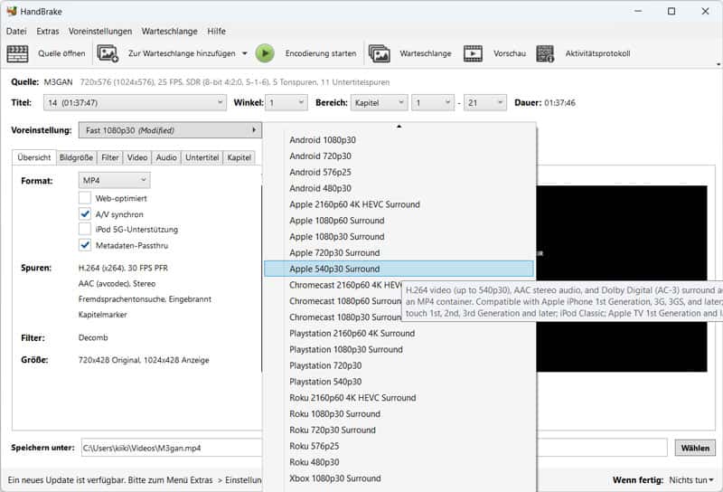Select Apple 1080p30 Surround preset
723x492 pixels.
click(399, 237)
